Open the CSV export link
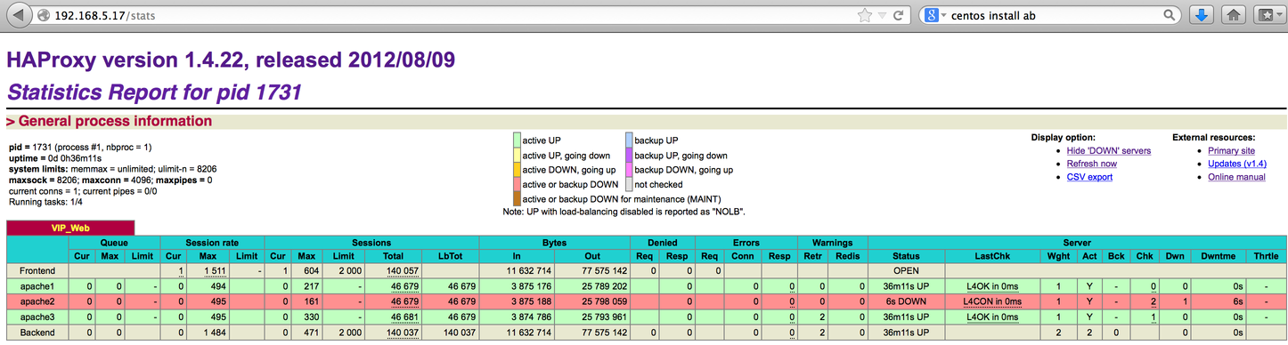Screen dimensions: 1288x345 pos(1089,177)
